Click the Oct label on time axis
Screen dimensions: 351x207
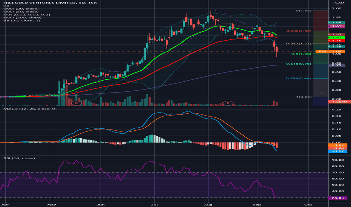tap(308, 205)
